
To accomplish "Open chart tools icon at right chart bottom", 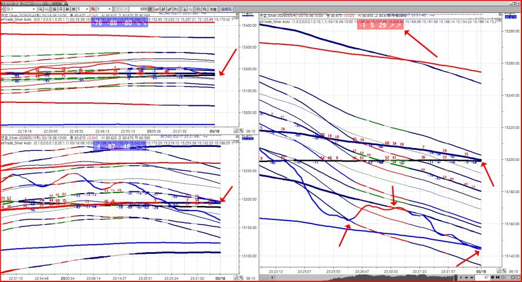I will [x=499, y=271].
